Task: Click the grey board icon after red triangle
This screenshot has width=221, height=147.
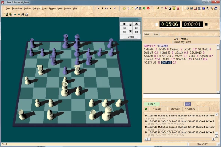Action: click(x=187, y=9)
